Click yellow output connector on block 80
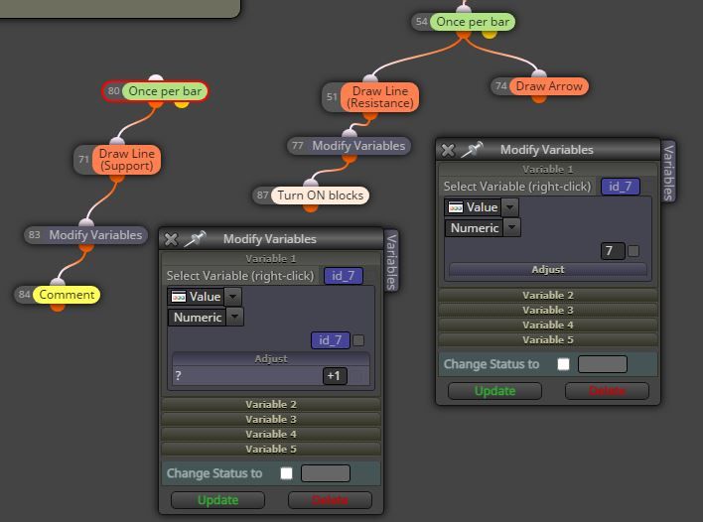 point(181,104)
